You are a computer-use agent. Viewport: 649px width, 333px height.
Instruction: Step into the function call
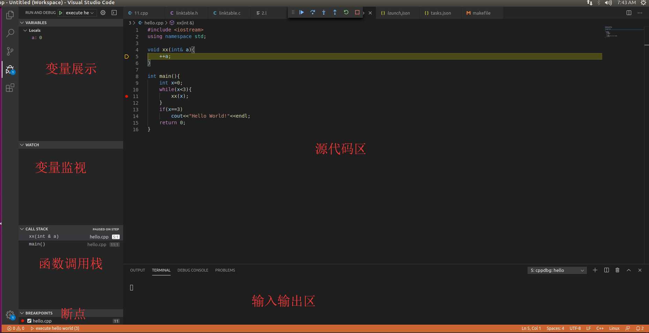(x=324, y=13)
